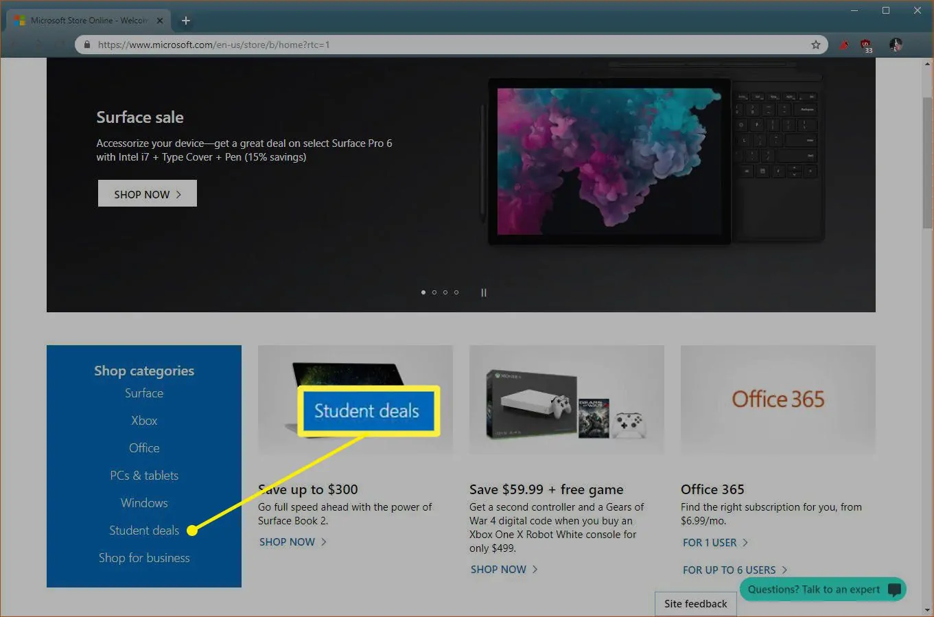This screenshot has width=934, height=617.
Task: Open the Surface shop category
Action: (144, 393)
